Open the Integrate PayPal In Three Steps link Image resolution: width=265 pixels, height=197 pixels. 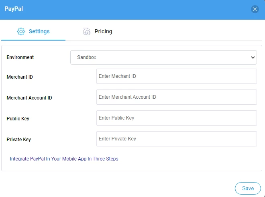click(64, 159)
